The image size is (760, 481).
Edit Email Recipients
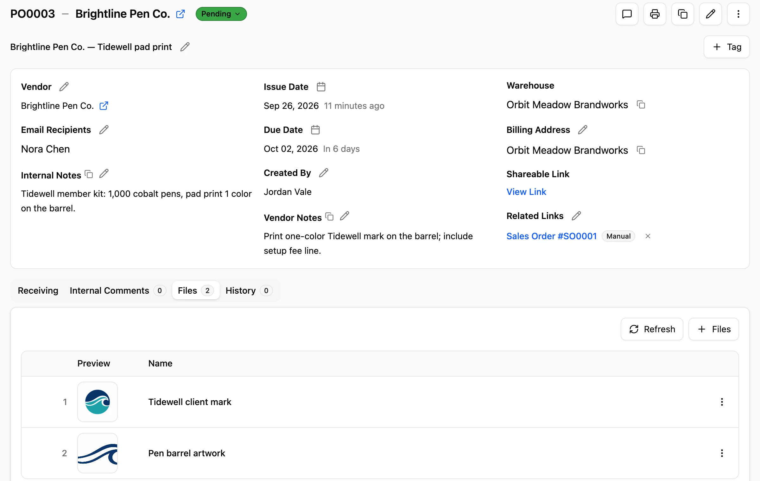point(104,130)
